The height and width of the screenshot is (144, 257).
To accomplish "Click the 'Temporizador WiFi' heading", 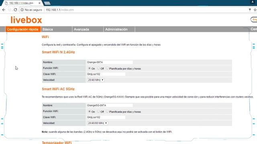I will (x=57, y=142).
